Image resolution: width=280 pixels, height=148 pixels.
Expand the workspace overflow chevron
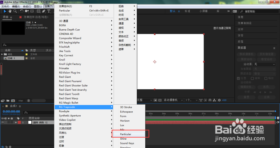point(228,11)
